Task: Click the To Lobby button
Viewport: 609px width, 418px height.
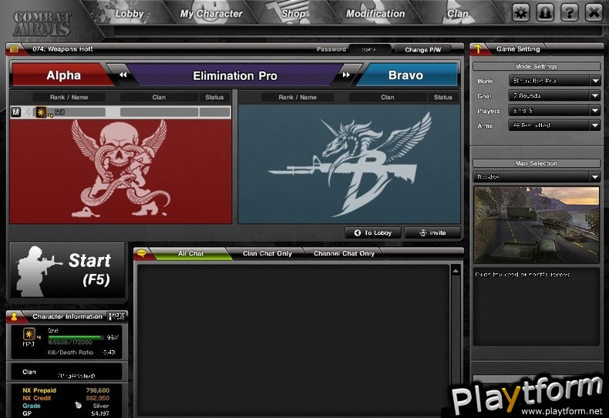Action: click(x=373, y=232)
